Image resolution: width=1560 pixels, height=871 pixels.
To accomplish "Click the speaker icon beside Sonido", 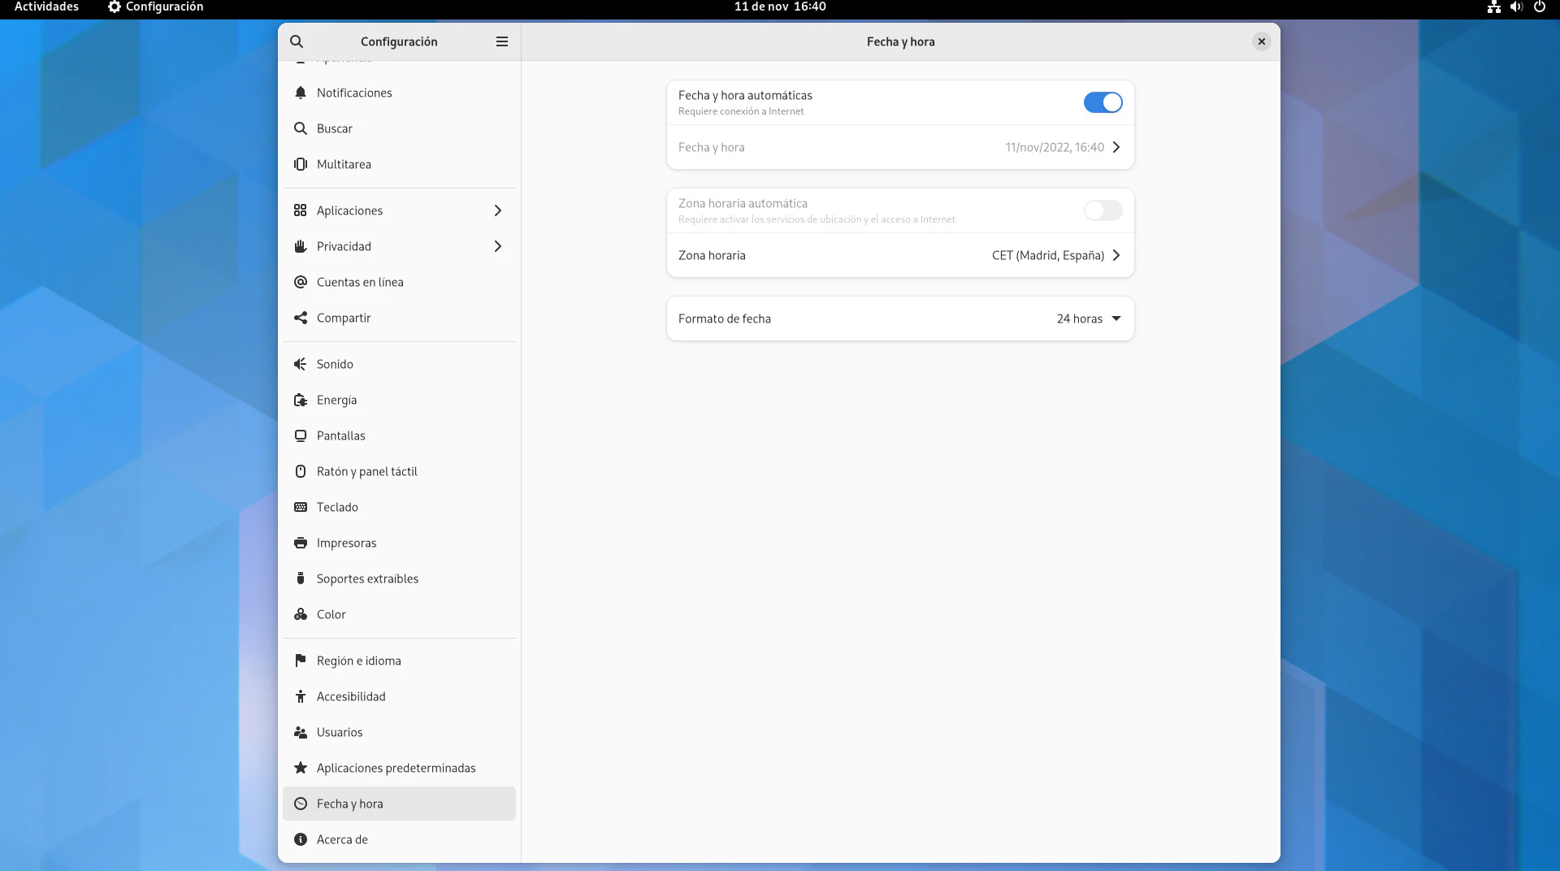I will click(x=301, y=364).
